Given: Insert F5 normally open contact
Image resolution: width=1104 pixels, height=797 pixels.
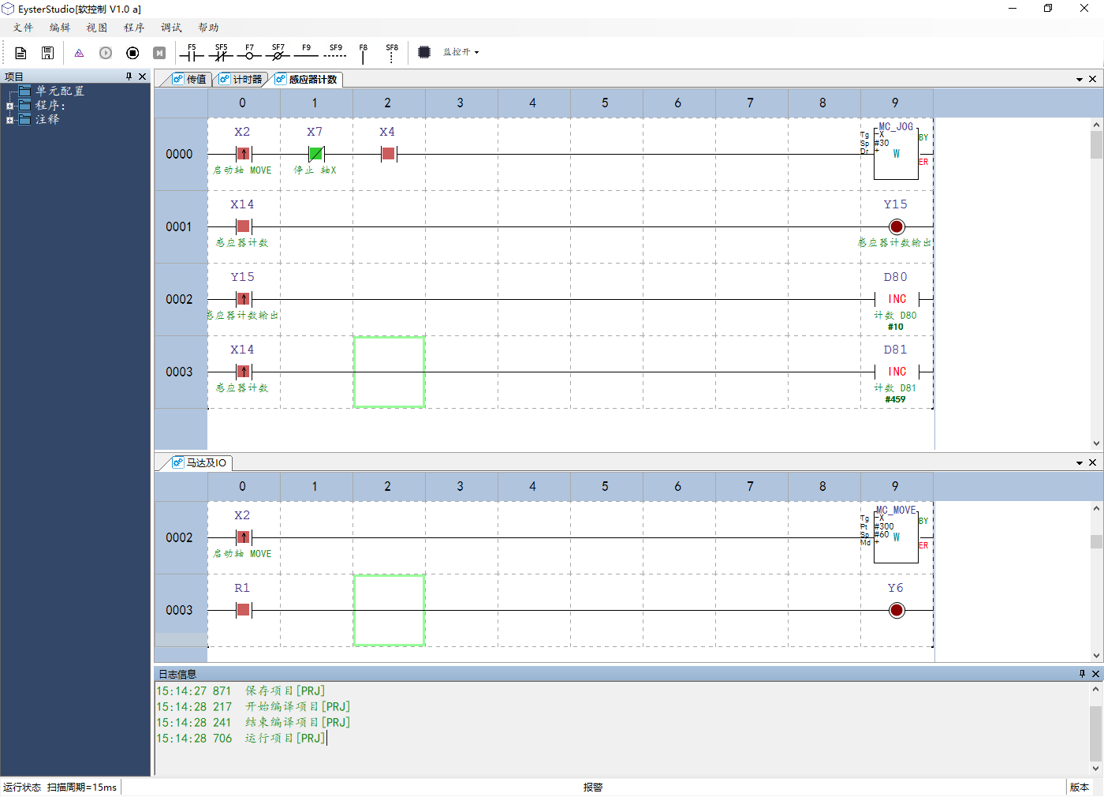Looking at the screenshot, I should 192,53.
